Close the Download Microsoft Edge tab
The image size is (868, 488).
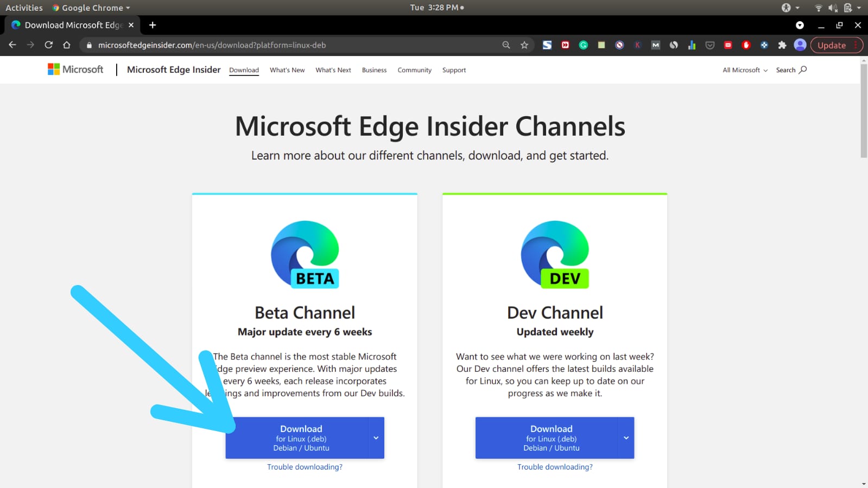coord(131,25)
